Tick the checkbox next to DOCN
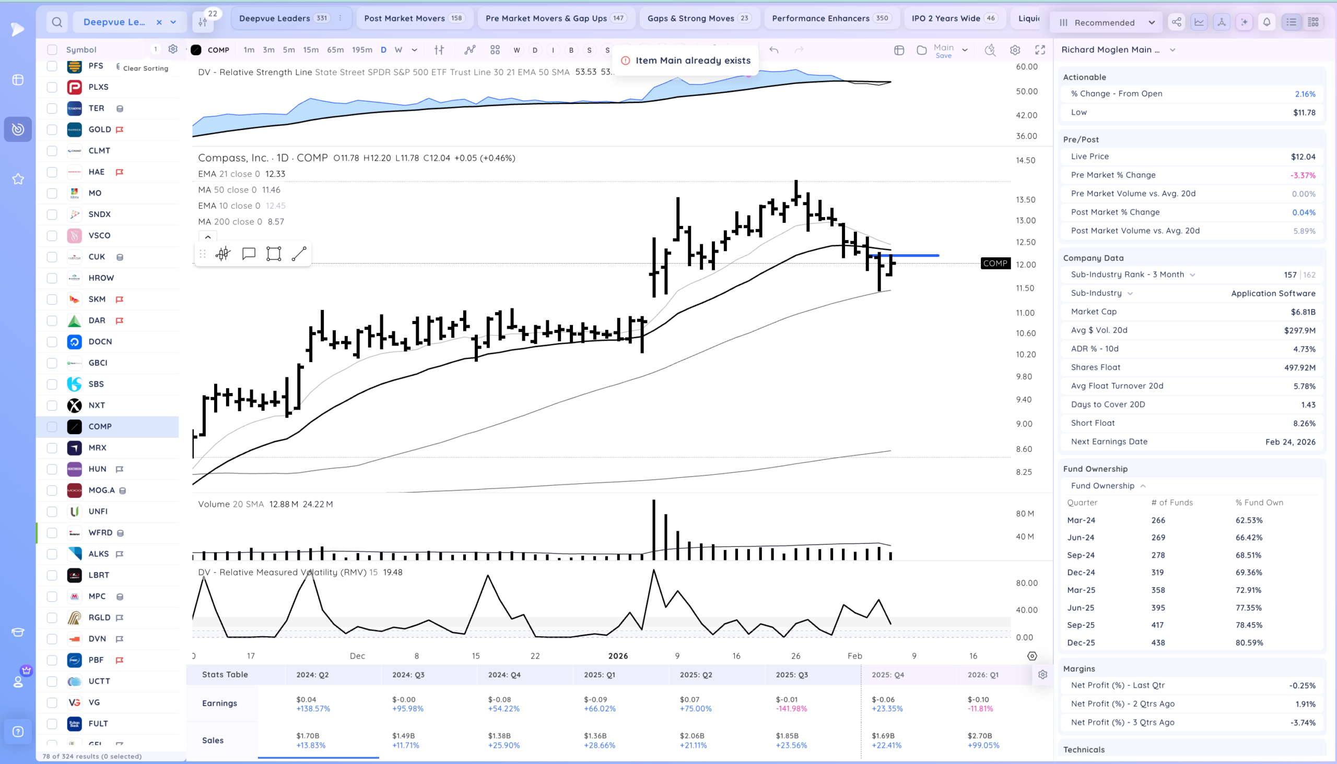The width and height of the screenshot is (1337, 764). click(52, 342)
